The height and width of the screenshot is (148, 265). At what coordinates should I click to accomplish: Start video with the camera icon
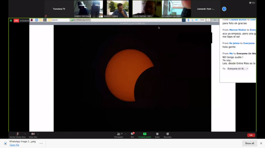tap(33, 134)
